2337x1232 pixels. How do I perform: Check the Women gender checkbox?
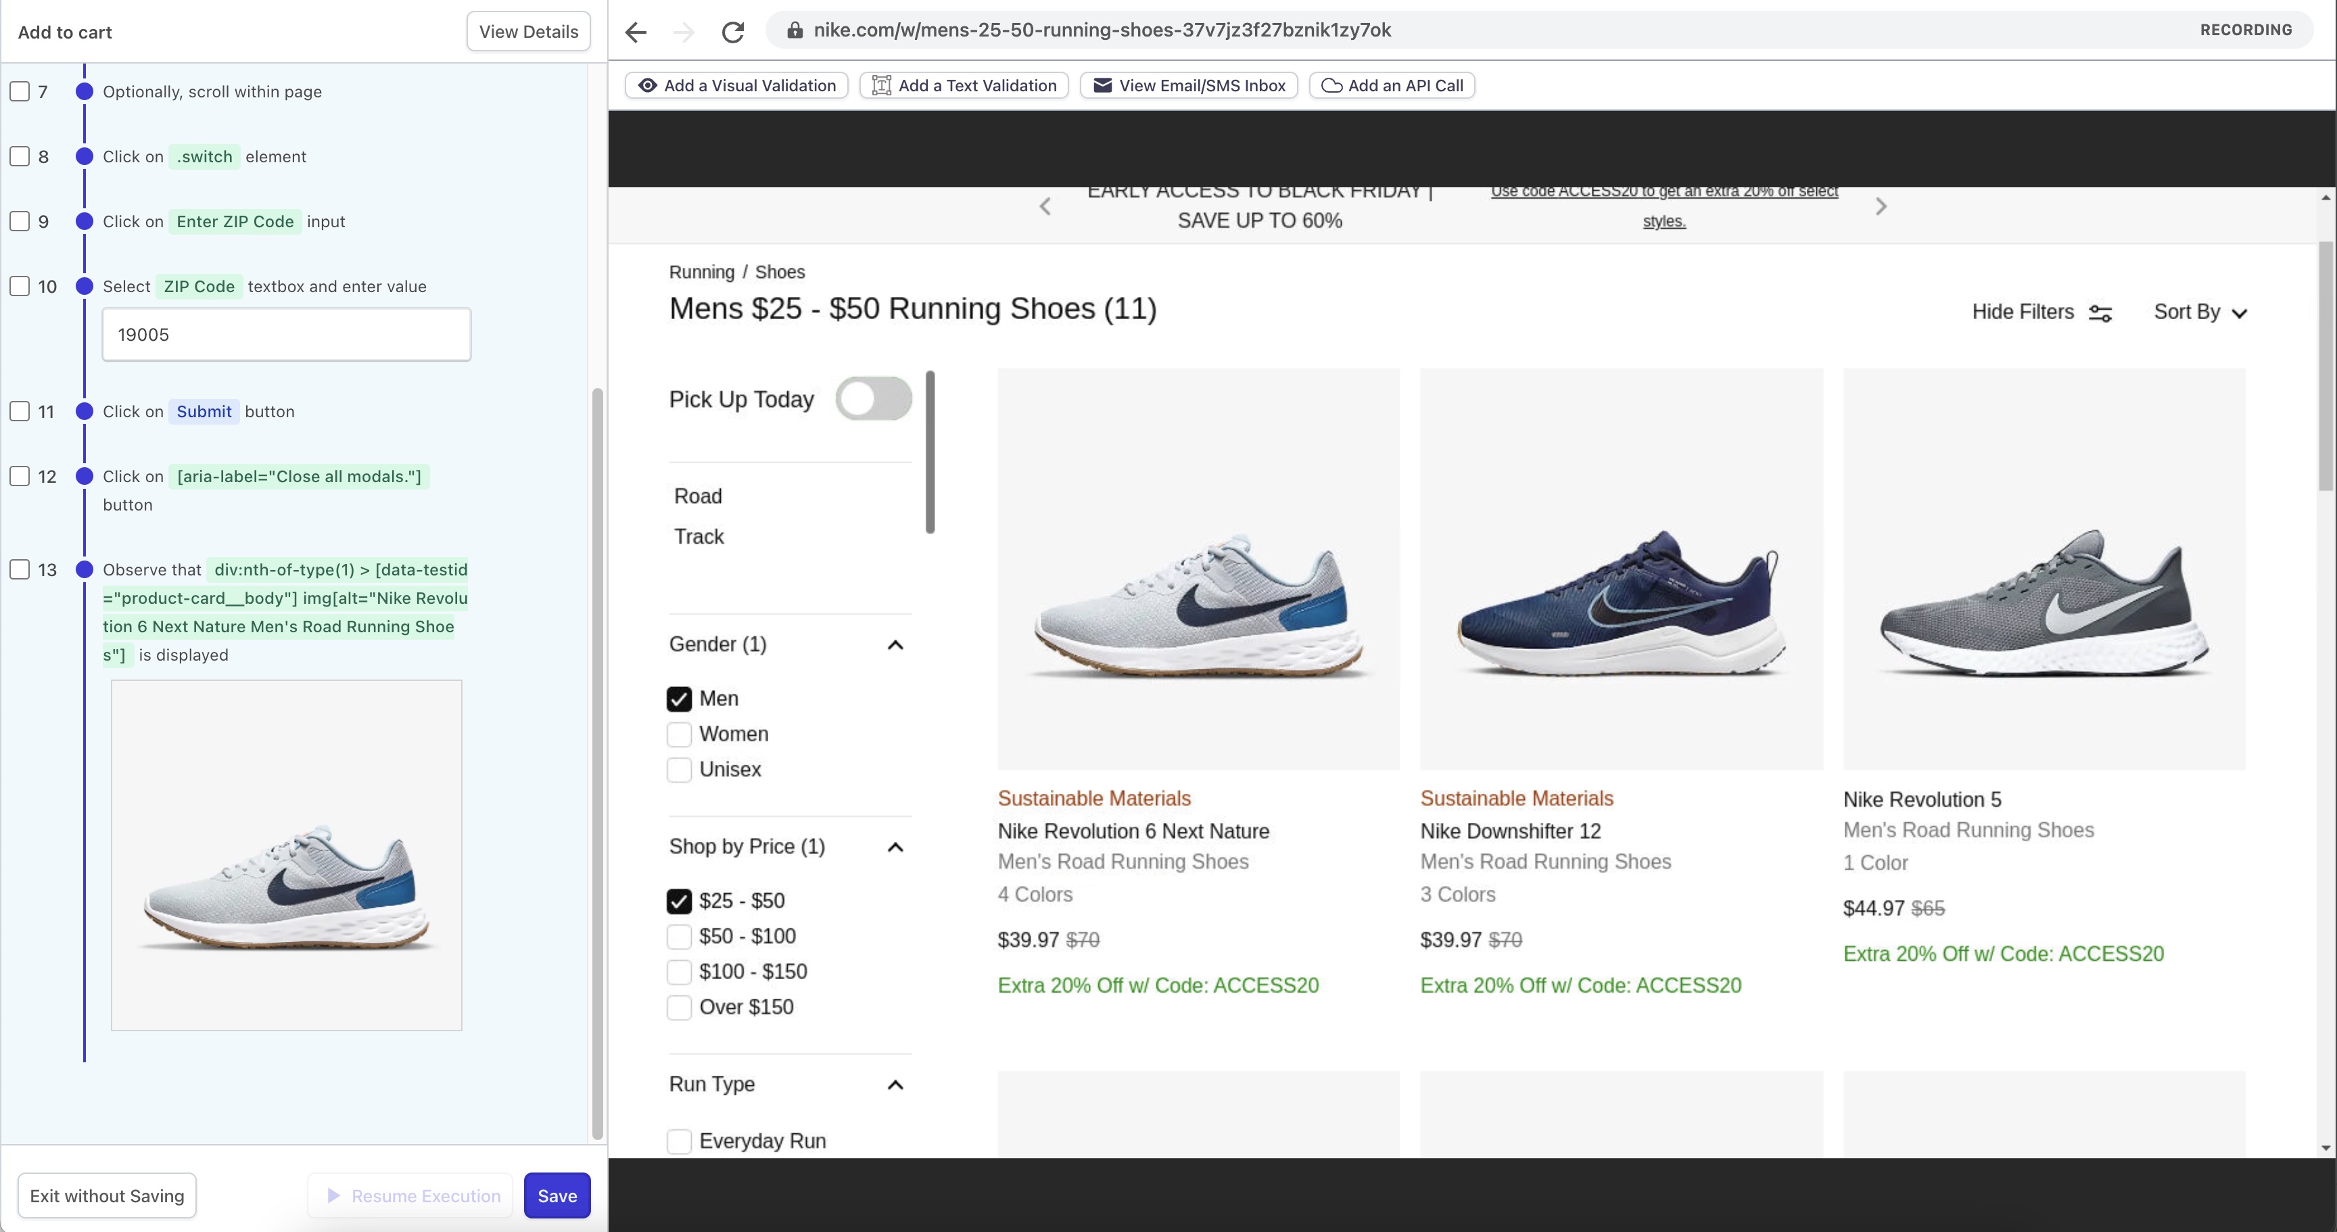click(x=680, y=734)
